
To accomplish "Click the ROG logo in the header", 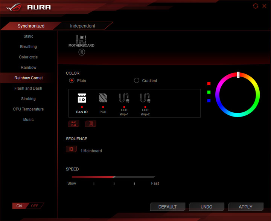I will [14, 7].
